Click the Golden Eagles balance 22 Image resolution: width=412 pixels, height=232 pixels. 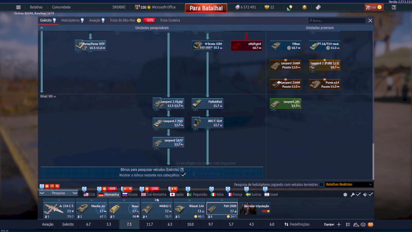[269, 7]
